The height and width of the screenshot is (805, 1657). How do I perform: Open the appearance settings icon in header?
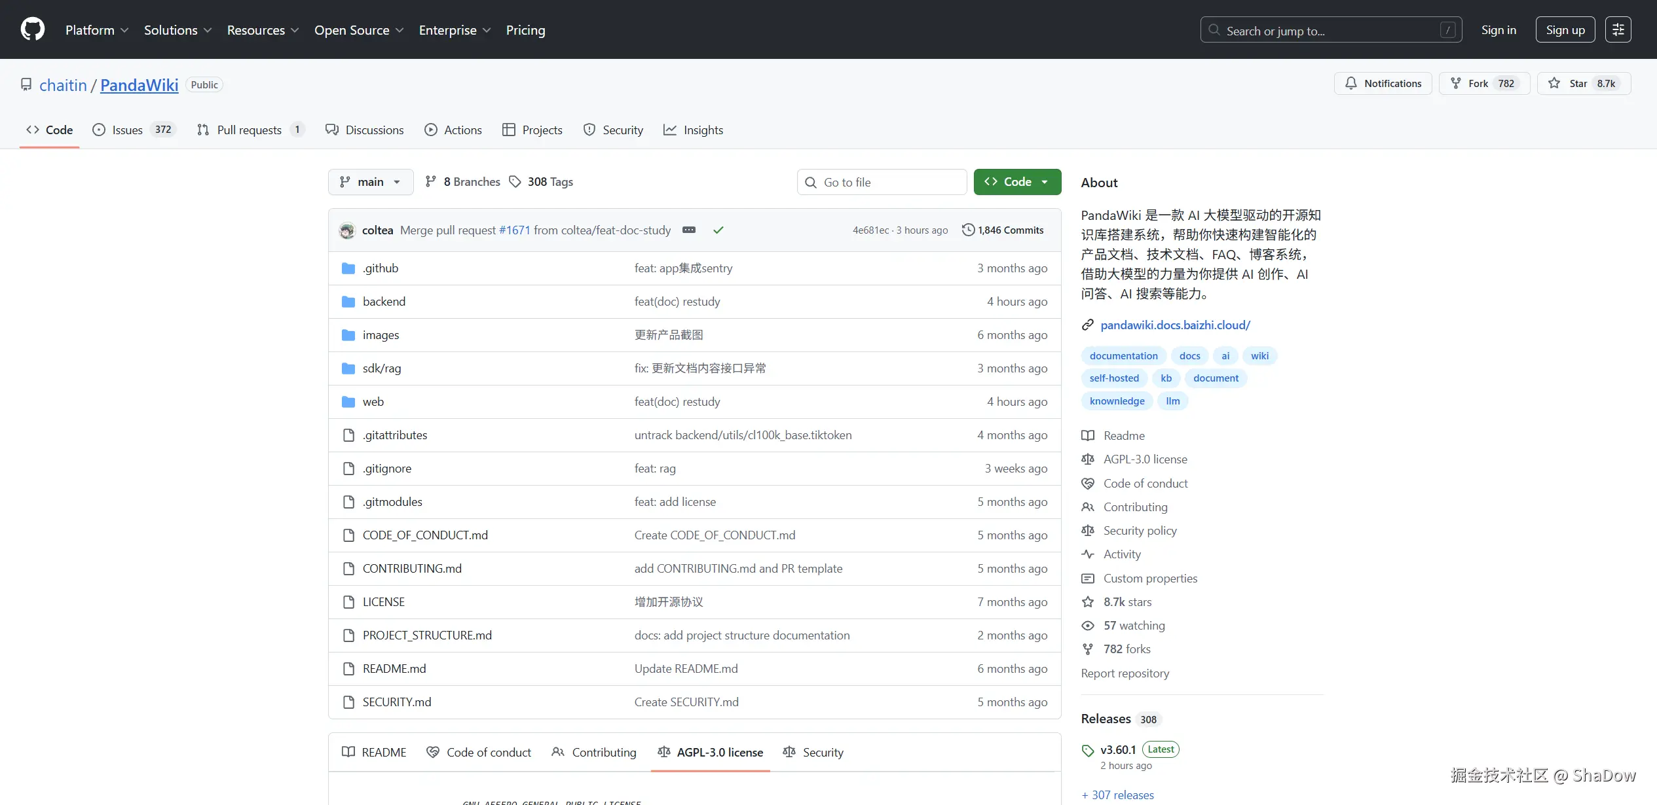click(1618, 29)
